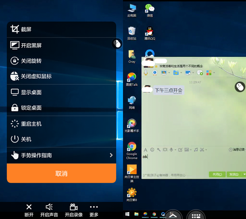Viewport: 246px width, 219px height.
Task: Toggle 开启黑屏 black screen mode
Action: coord(61,45)
